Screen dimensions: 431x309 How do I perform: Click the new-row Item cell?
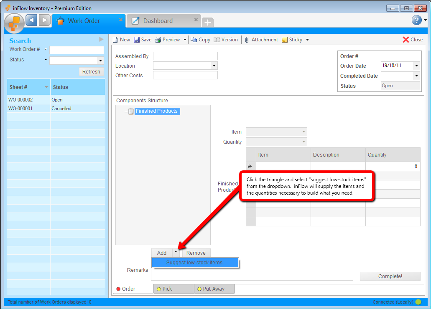pyautogui.click(x=283, y=167)
